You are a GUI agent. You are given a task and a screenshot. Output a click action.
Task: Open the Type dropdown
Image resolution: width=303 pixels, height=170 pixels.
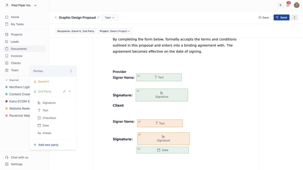[x=109, y=18]
